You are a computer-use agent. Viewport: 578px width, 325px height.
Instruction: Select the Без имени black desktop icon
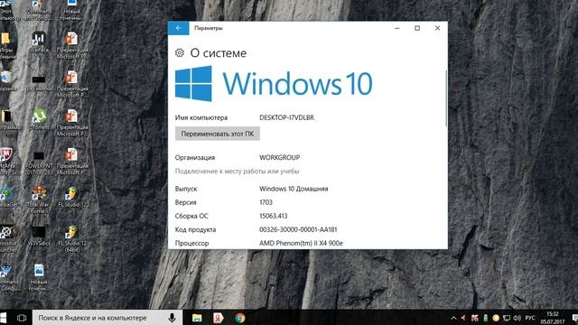coord(39,83)
